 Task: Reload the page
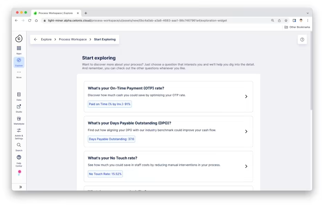tap(29, 20)
